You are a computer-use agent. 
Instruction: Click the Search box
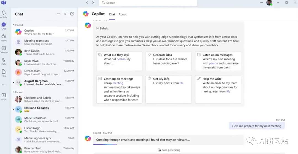point(148,3)
